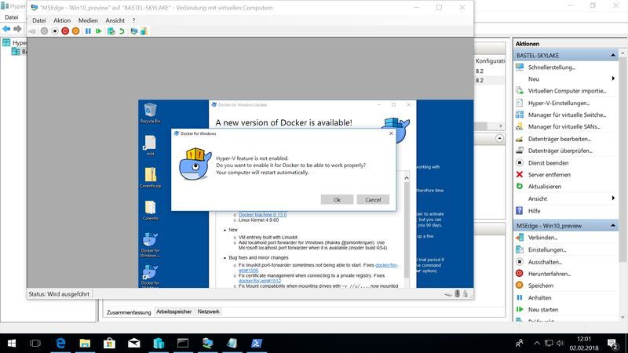
Task: Open the Ansicht menu in the VM window
Action: [115, 20]
